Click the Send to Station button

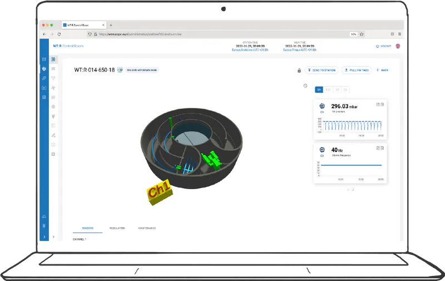point(322,70)
